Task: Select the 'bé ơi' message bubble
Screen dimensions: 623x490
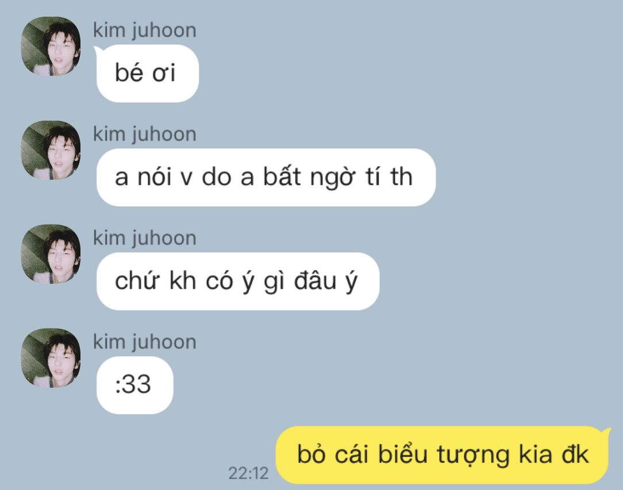Action: (147, 74)
